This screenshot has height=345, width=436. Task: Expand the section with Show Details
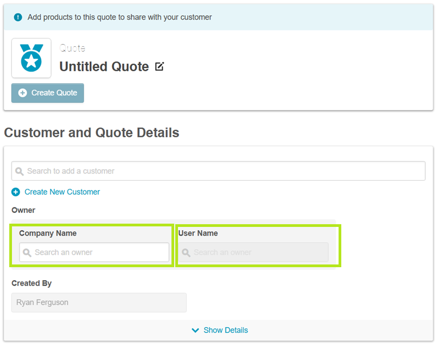point(225,330)
